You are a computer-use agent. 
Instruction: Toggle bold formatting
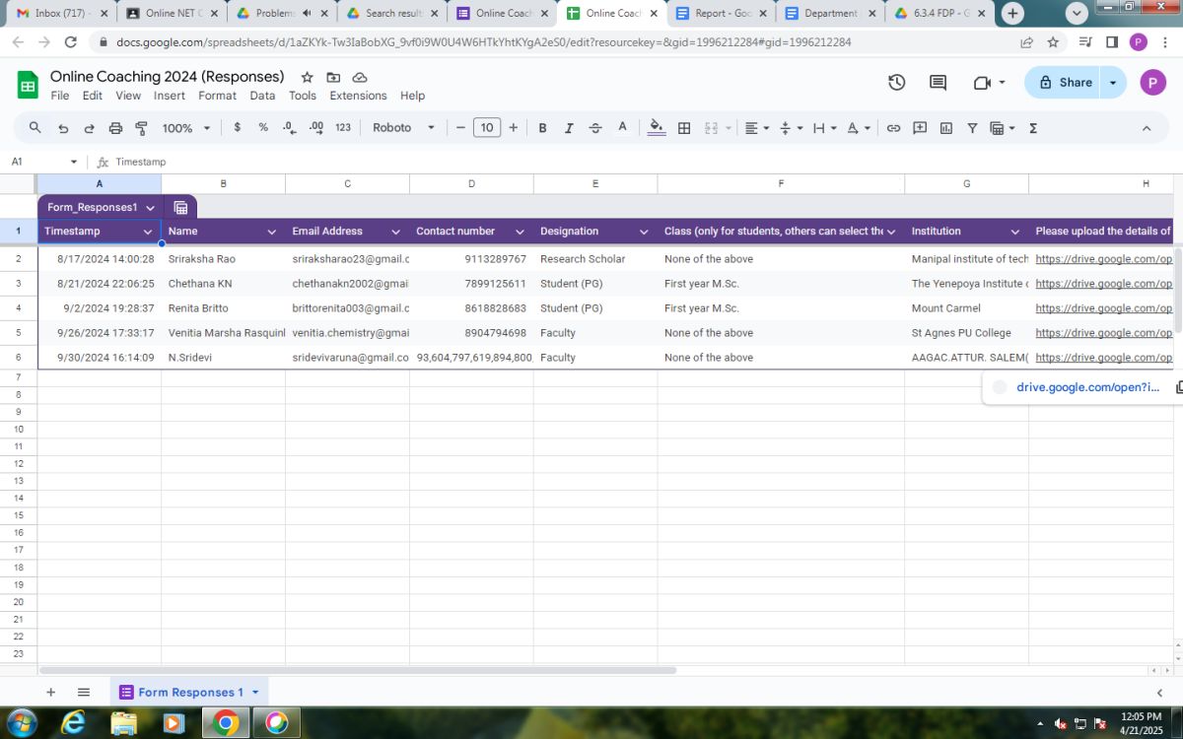point(542,128)
